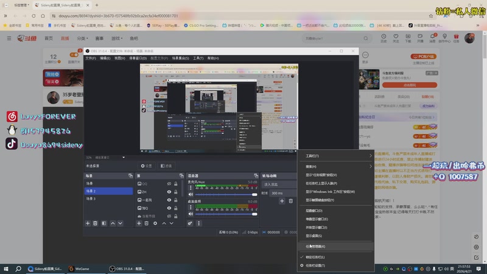Remove selected source with trash icon
The image size is (487, 274).
tap(146, 223)
